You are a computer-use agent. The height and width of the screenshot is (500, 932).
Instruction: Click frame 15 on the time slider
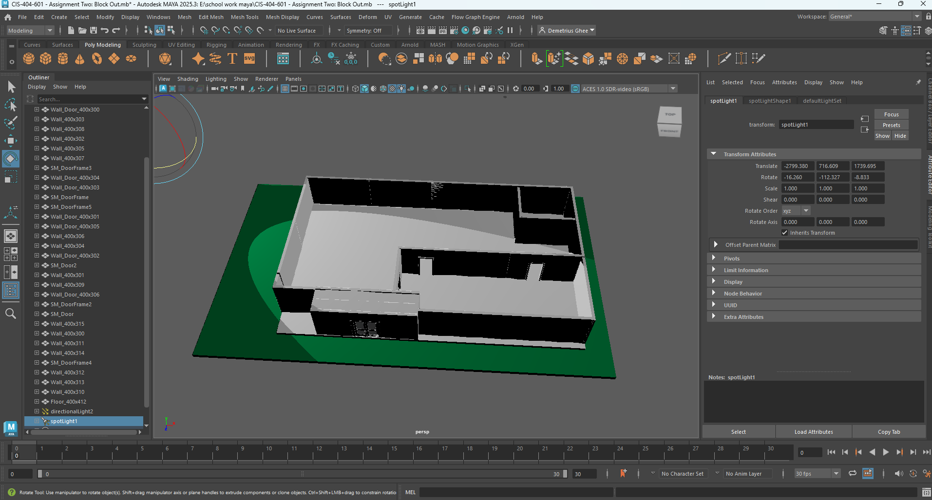(394, 453)
